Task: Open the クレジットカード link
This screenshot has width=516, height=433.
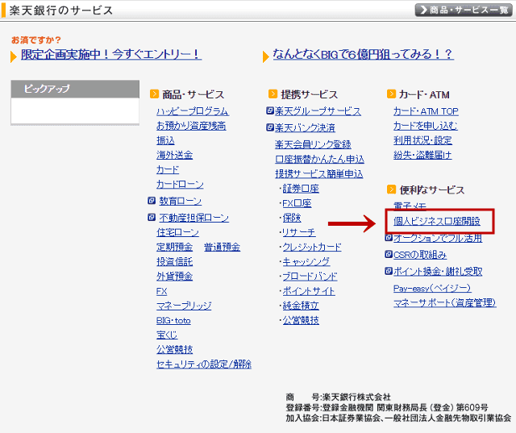Action: (x=312, y=247)
